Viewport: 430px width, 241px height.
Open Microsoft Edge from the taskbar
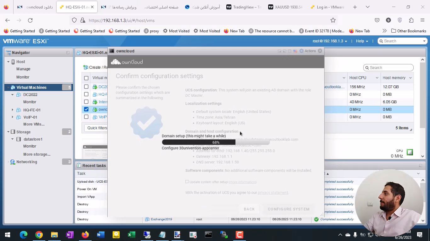point(24,235)
